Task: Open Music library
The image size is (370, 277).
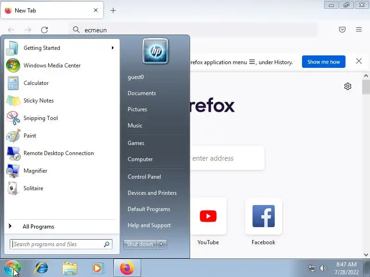Action: pyautogui.click(x=135, y=126)
